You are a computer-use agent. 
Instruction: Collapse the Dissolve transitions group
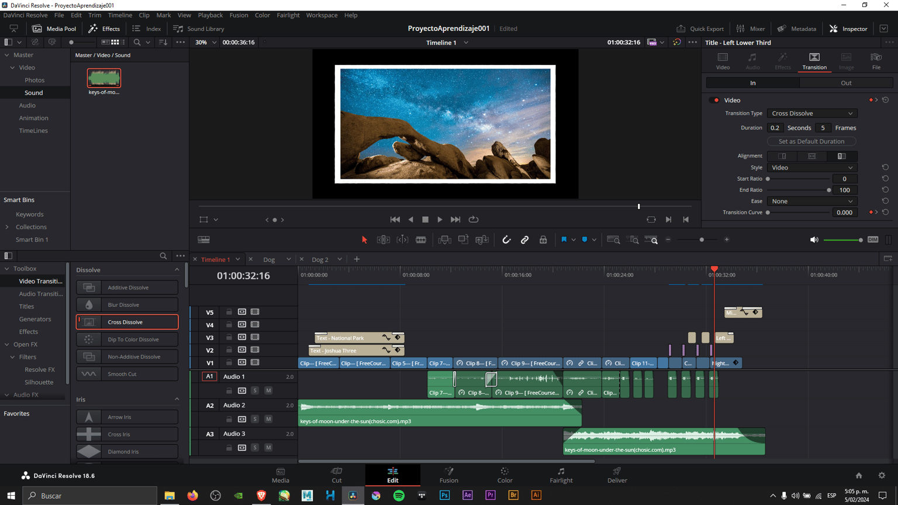[x=177, y=270]
